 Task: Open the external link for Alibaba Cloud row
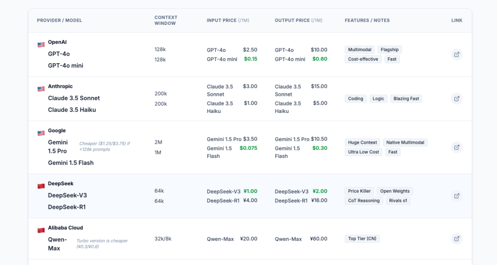[457, 239]
